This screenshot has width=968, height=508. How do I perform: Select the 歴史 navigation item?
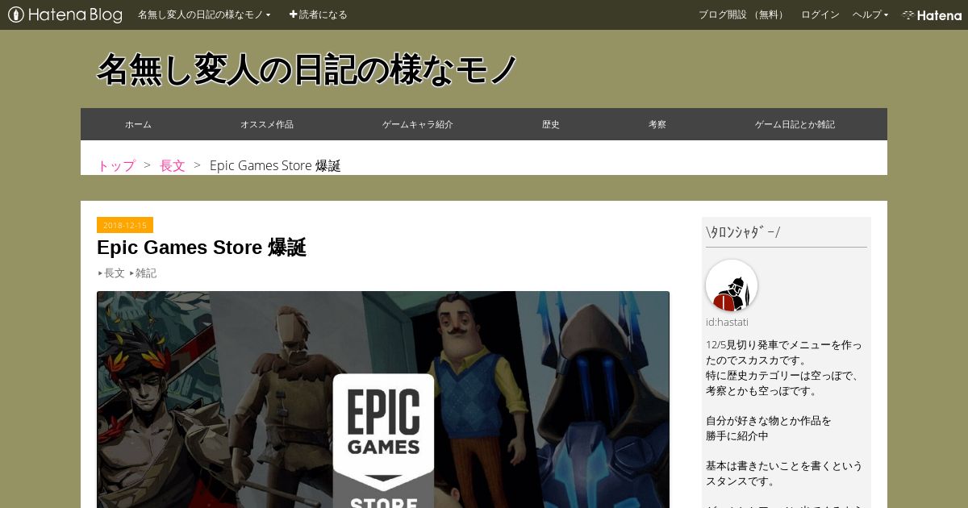551,124
